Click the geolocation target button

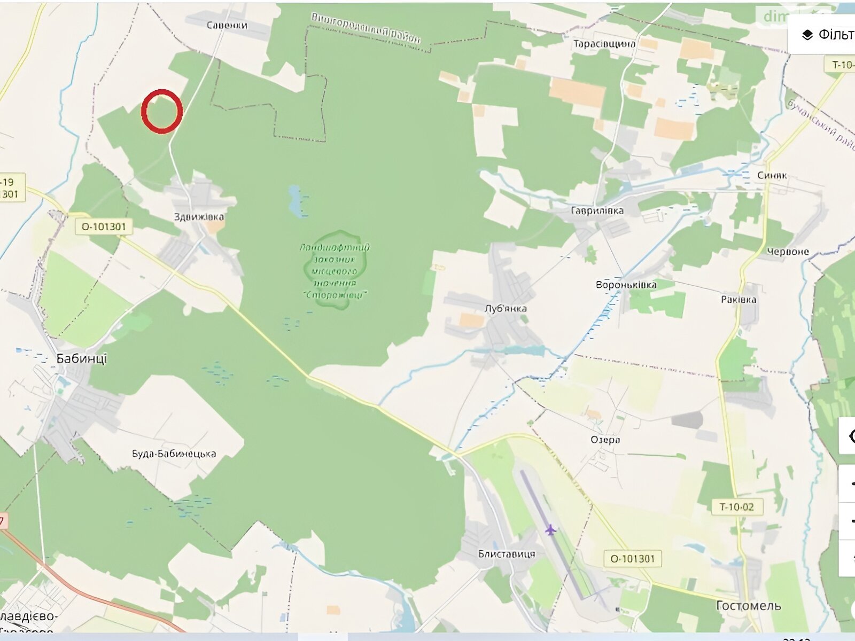[x=848, y=436]
